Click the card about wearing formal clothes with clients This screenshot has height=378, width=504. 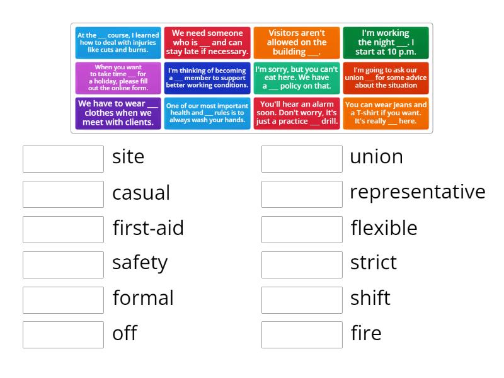click(x=117, y=113)
